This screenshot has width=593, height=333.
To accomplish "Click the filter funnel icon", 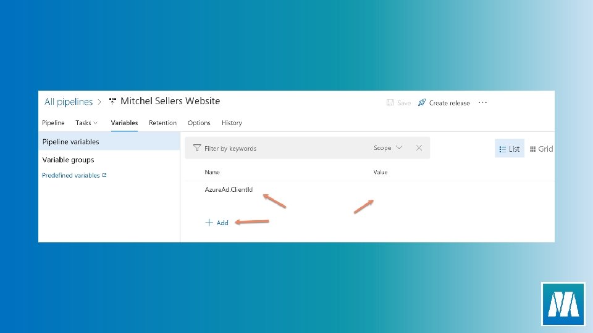I will point(197,148).
